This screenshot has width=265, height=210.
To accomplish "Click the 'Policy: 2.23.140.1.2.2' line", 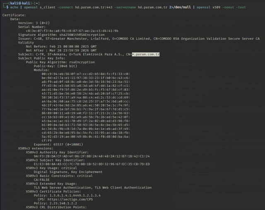I will click(55, 203).
